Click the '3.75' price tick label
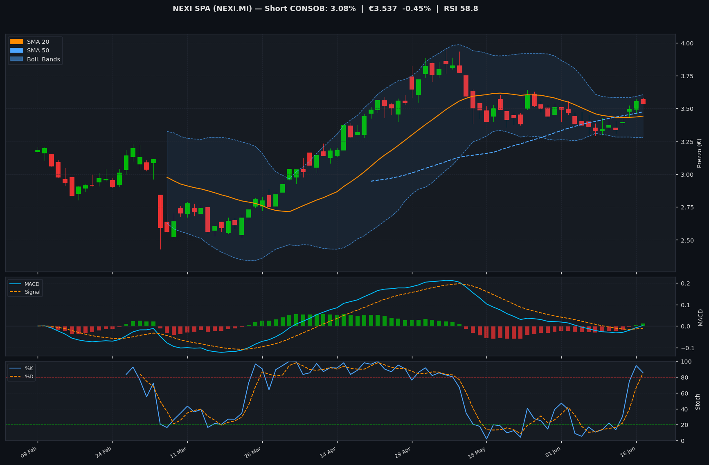Viewport: 709px width, 465px height. coord(687,76)
